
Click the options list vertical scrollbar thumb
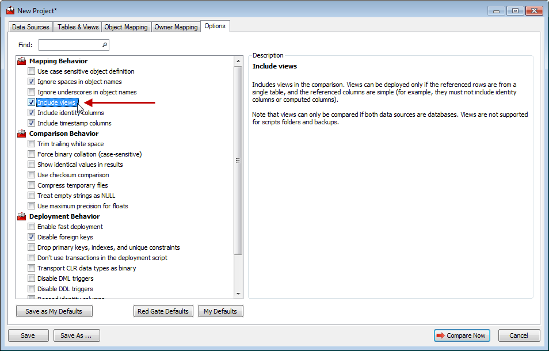(238, 160)
